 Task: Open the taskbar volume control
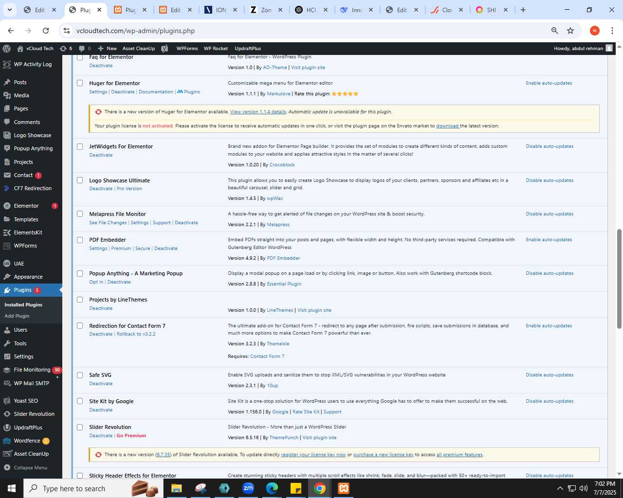[584, 488]
